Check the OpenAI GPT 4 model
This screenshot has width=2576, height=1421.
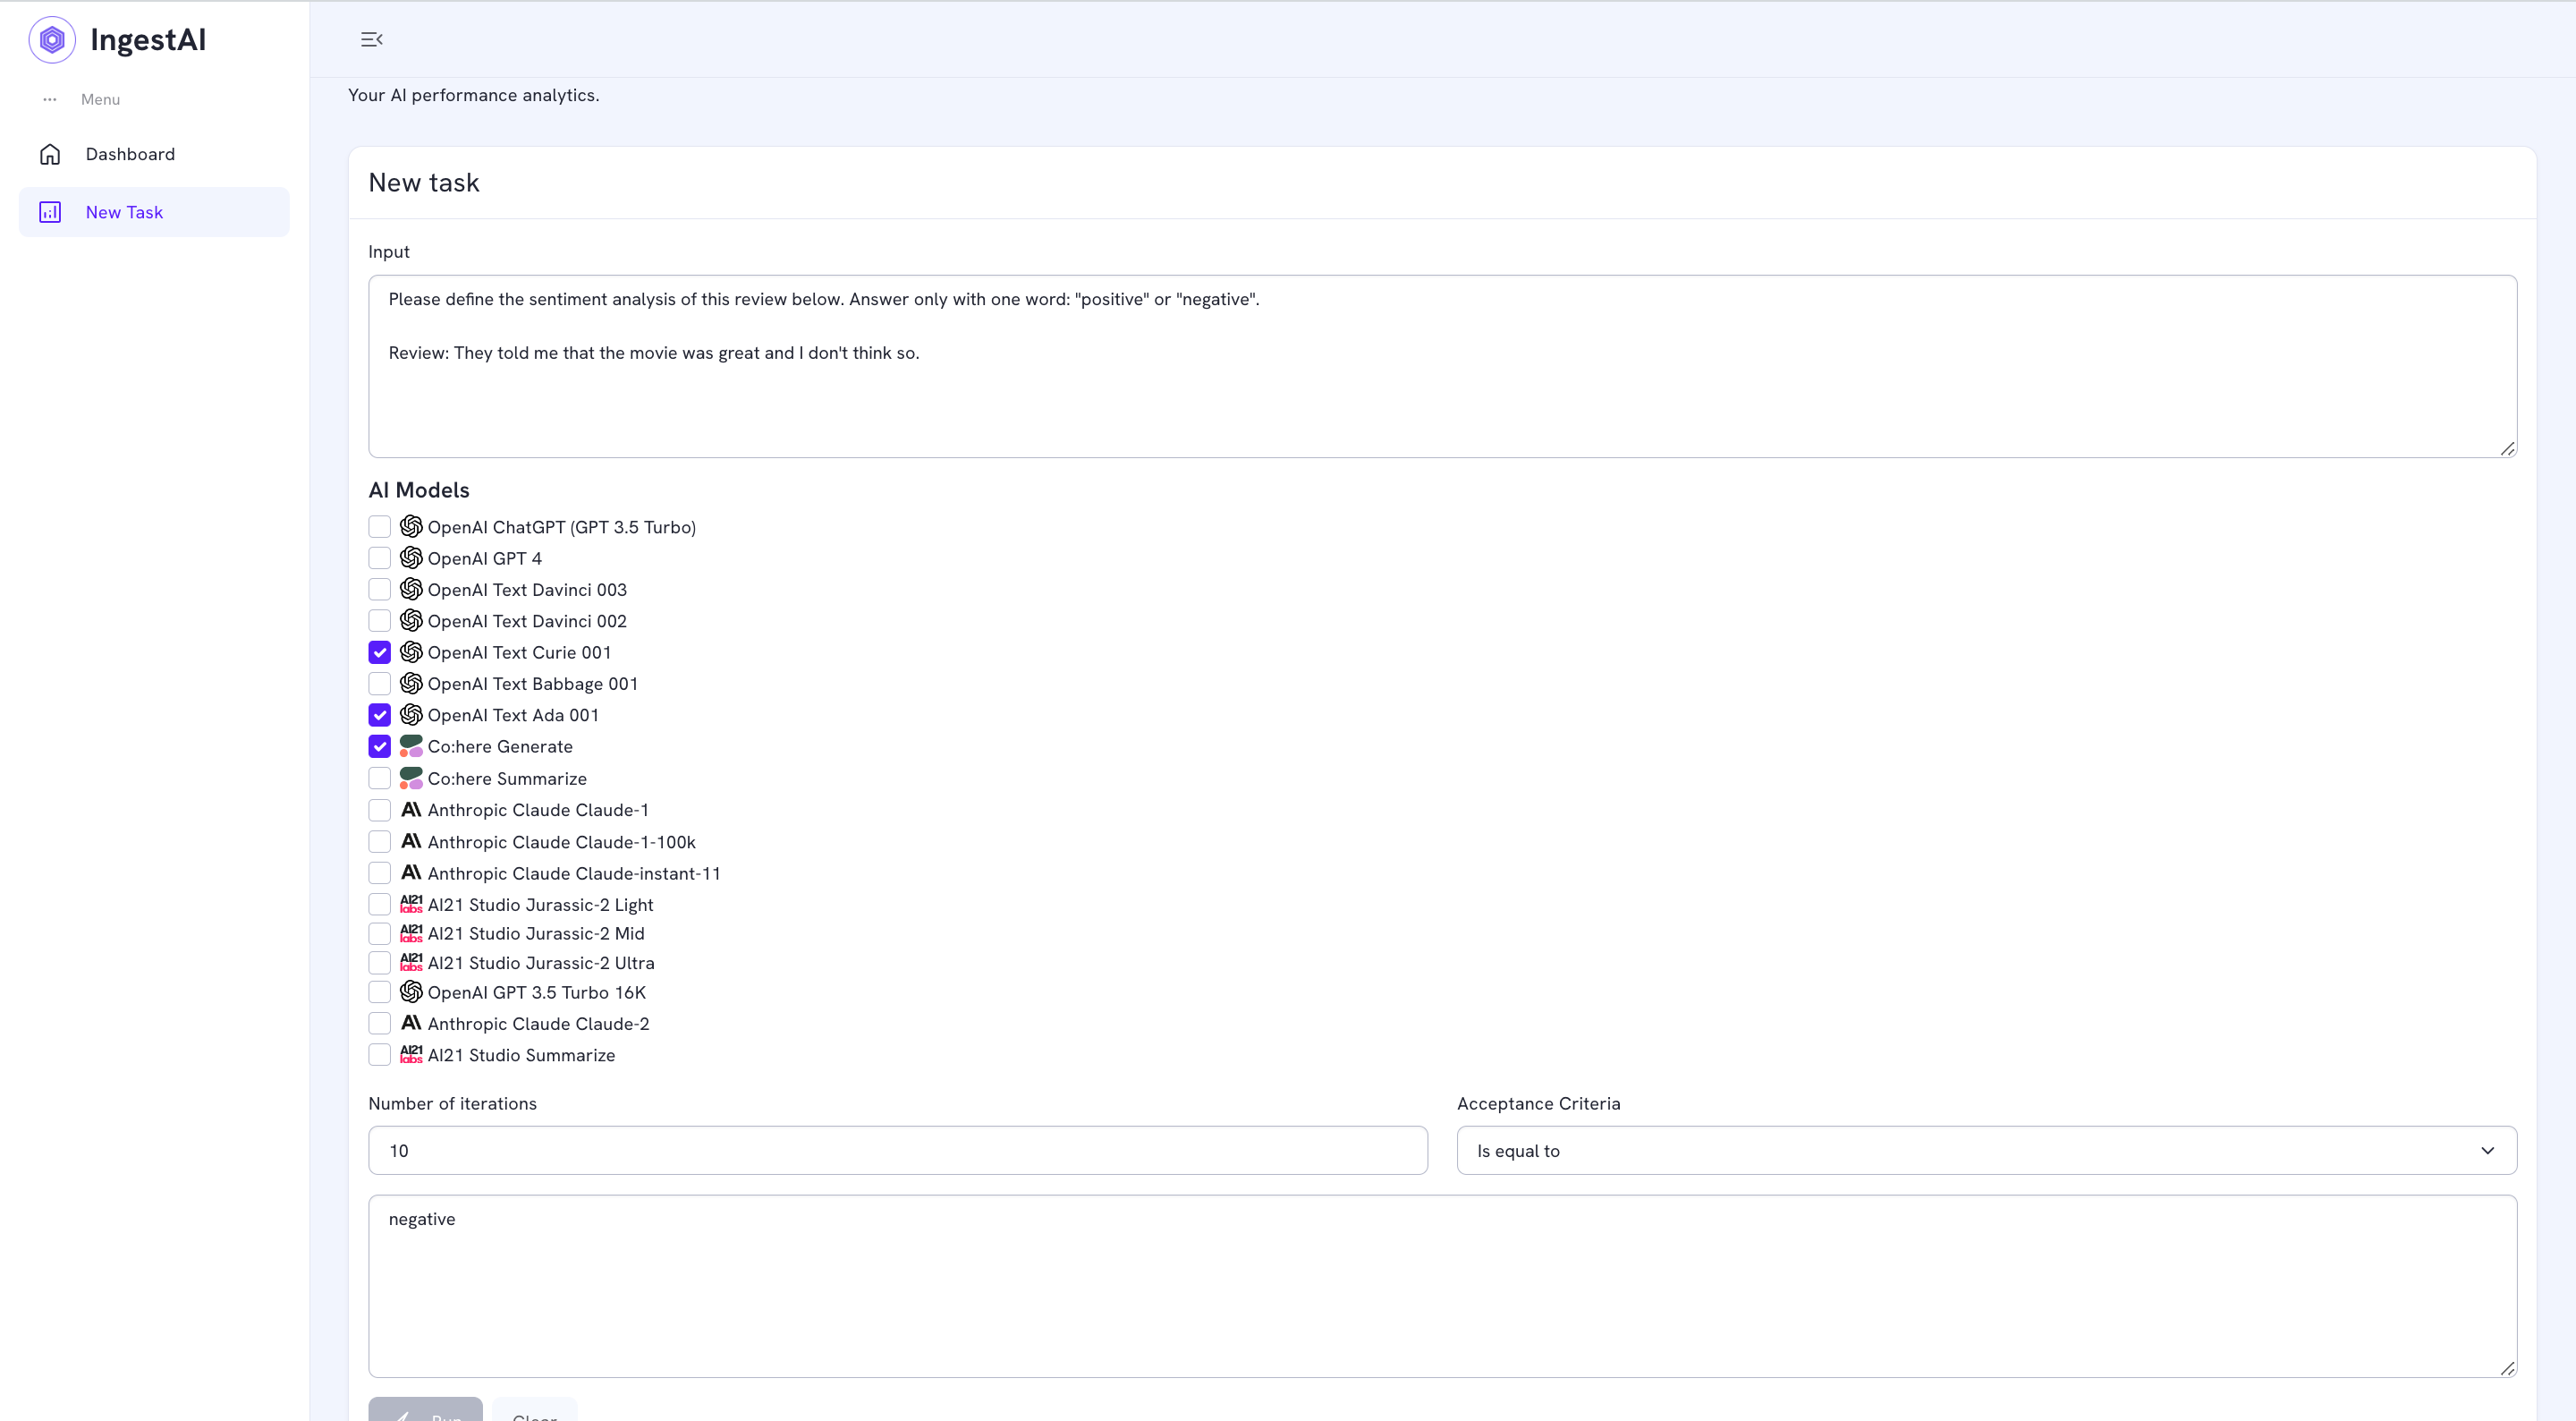(x=379, y=557)
